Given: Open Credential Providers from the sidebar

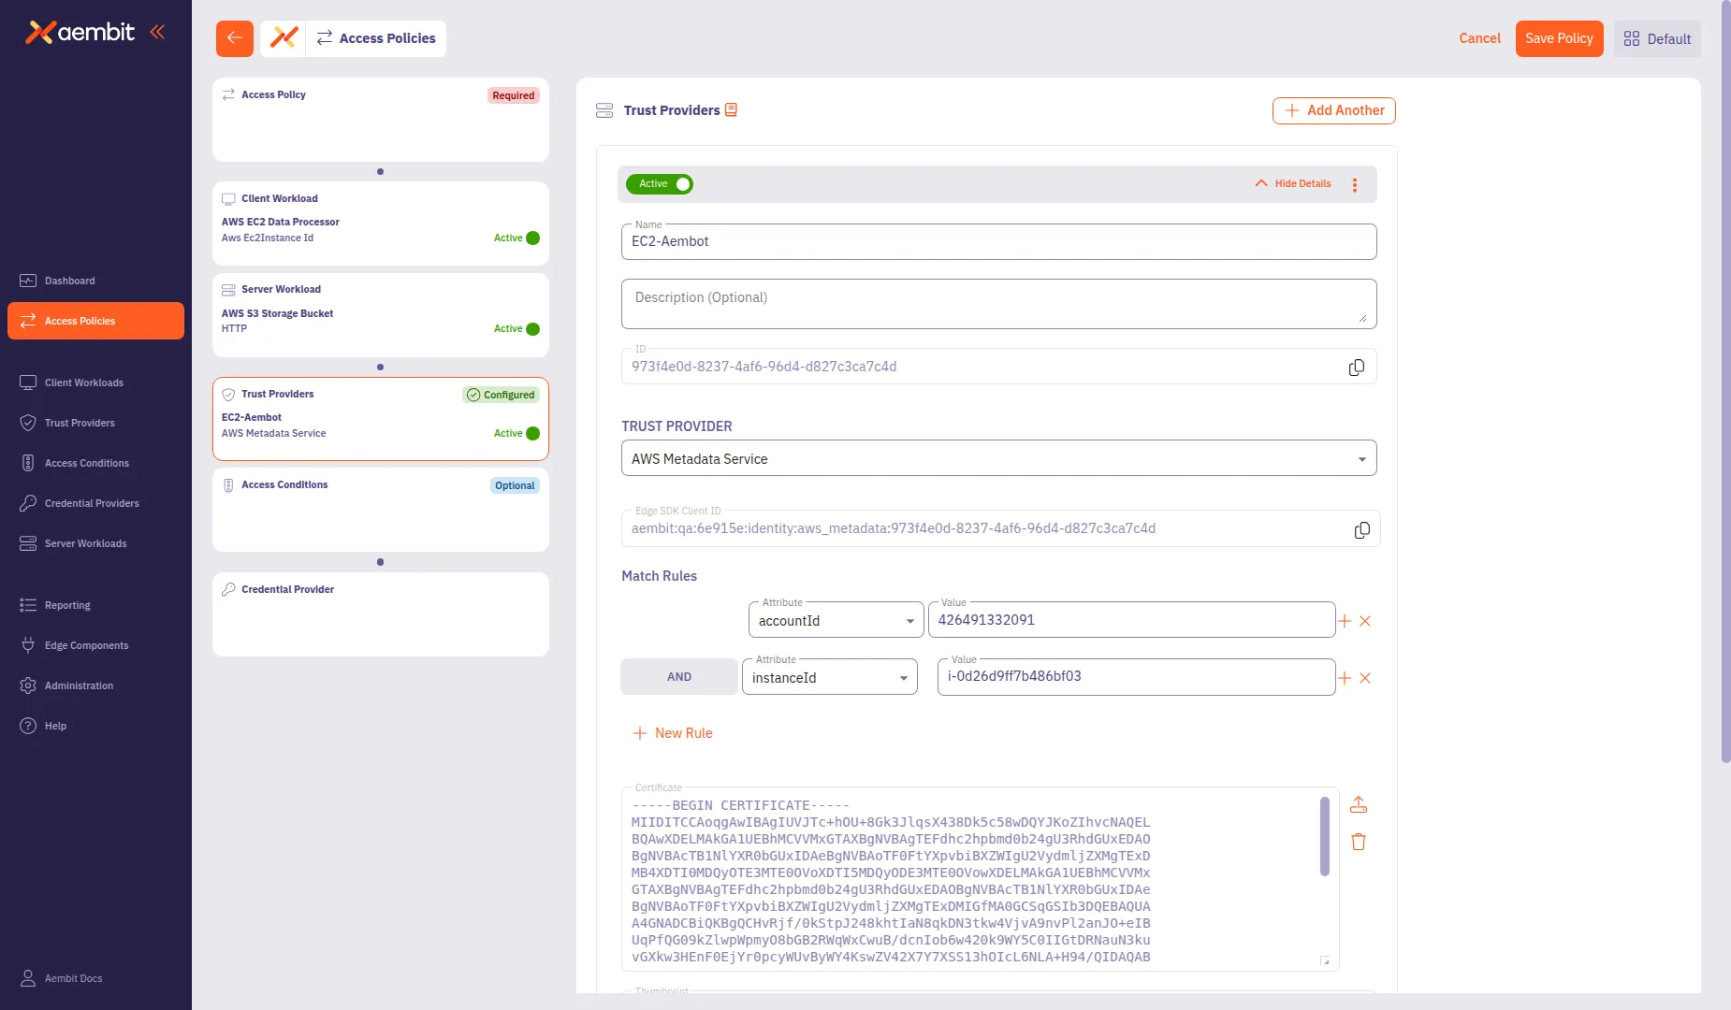Looking at the screenshot, I should click(x=92, y=503).
